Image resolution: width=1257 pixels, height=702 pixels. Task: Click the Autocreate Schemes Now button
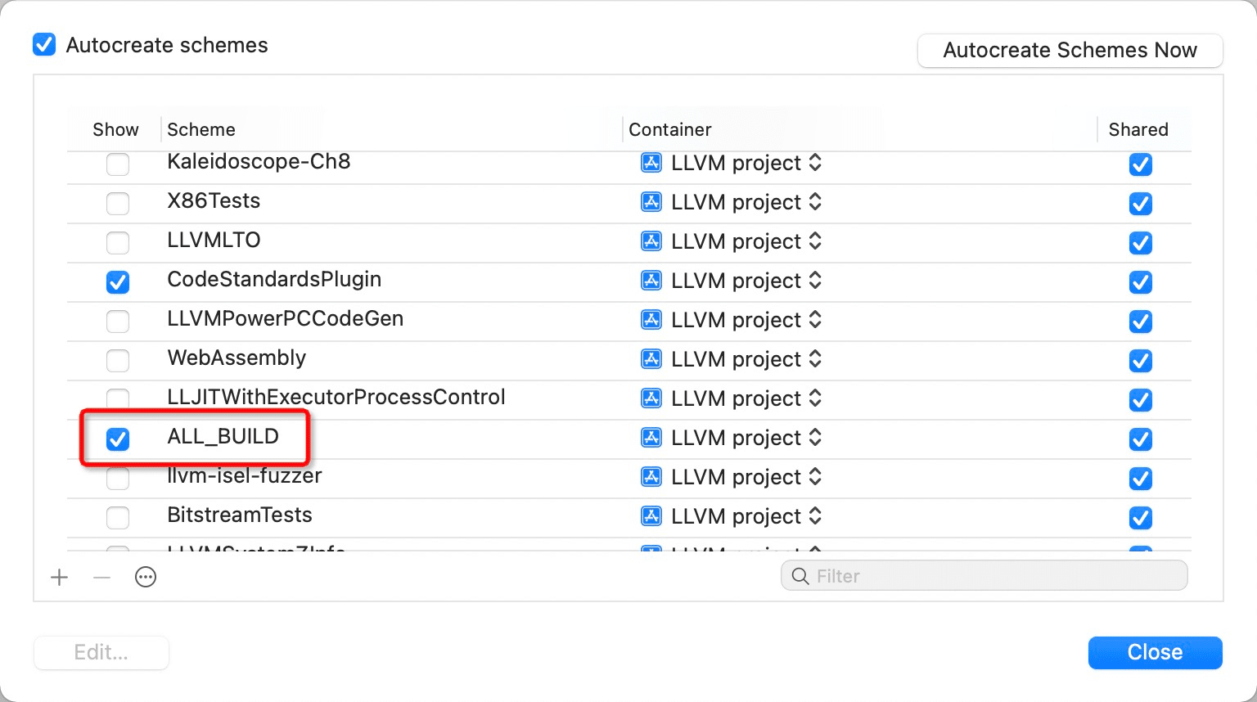pos(1070,50)
